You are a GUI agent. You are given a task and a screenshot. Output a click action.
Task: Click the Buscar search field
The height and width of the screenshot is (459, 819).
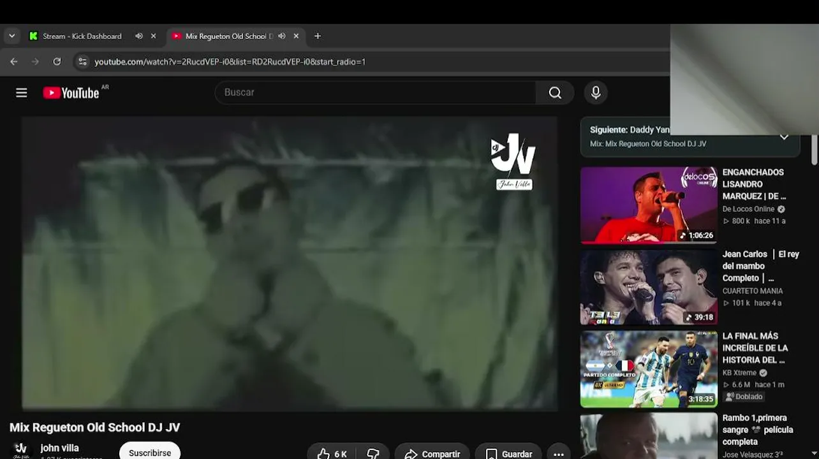click(x=375, y=93)
